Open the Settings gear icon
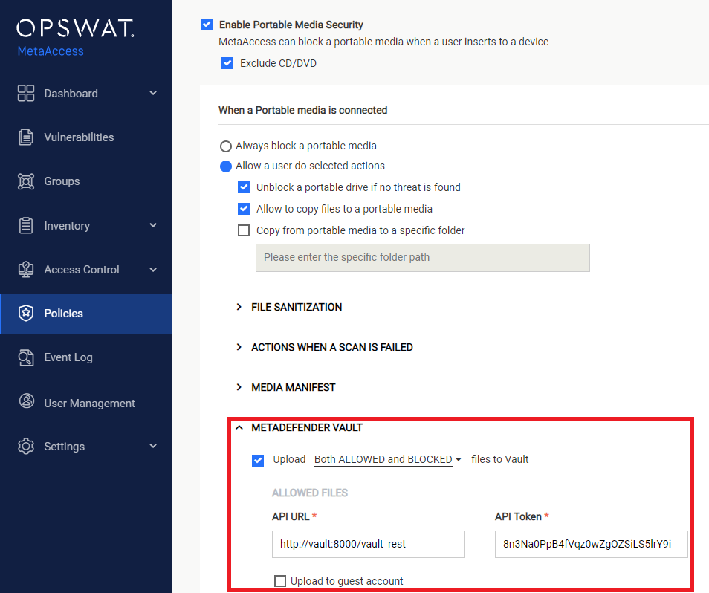The height and width of the screenshot is (593, 709). (25, 446)
